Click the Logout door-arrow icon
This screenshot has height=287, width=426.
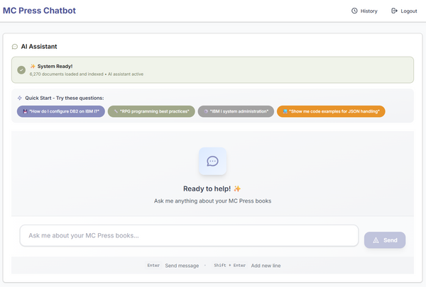pos(394,11)
